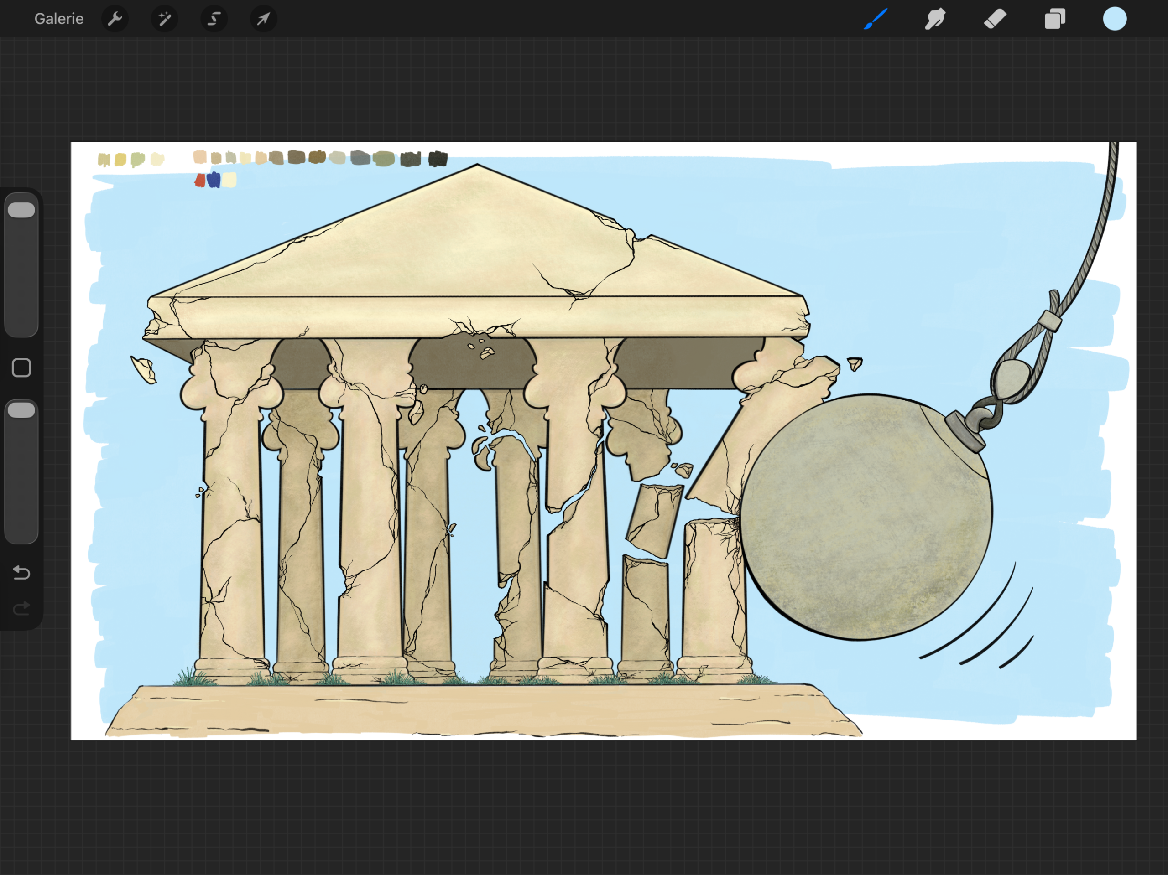
Task: Open the Layers panel
Action: point(1054,19)
